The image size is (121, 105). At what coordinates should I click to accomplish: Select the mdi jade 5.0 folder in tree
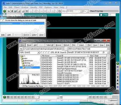(x=28, y=65)
